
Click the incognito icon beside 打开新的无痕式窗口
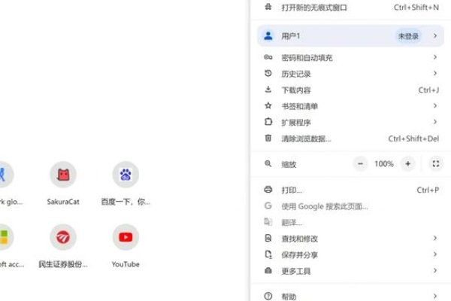(x=268, y=7)
